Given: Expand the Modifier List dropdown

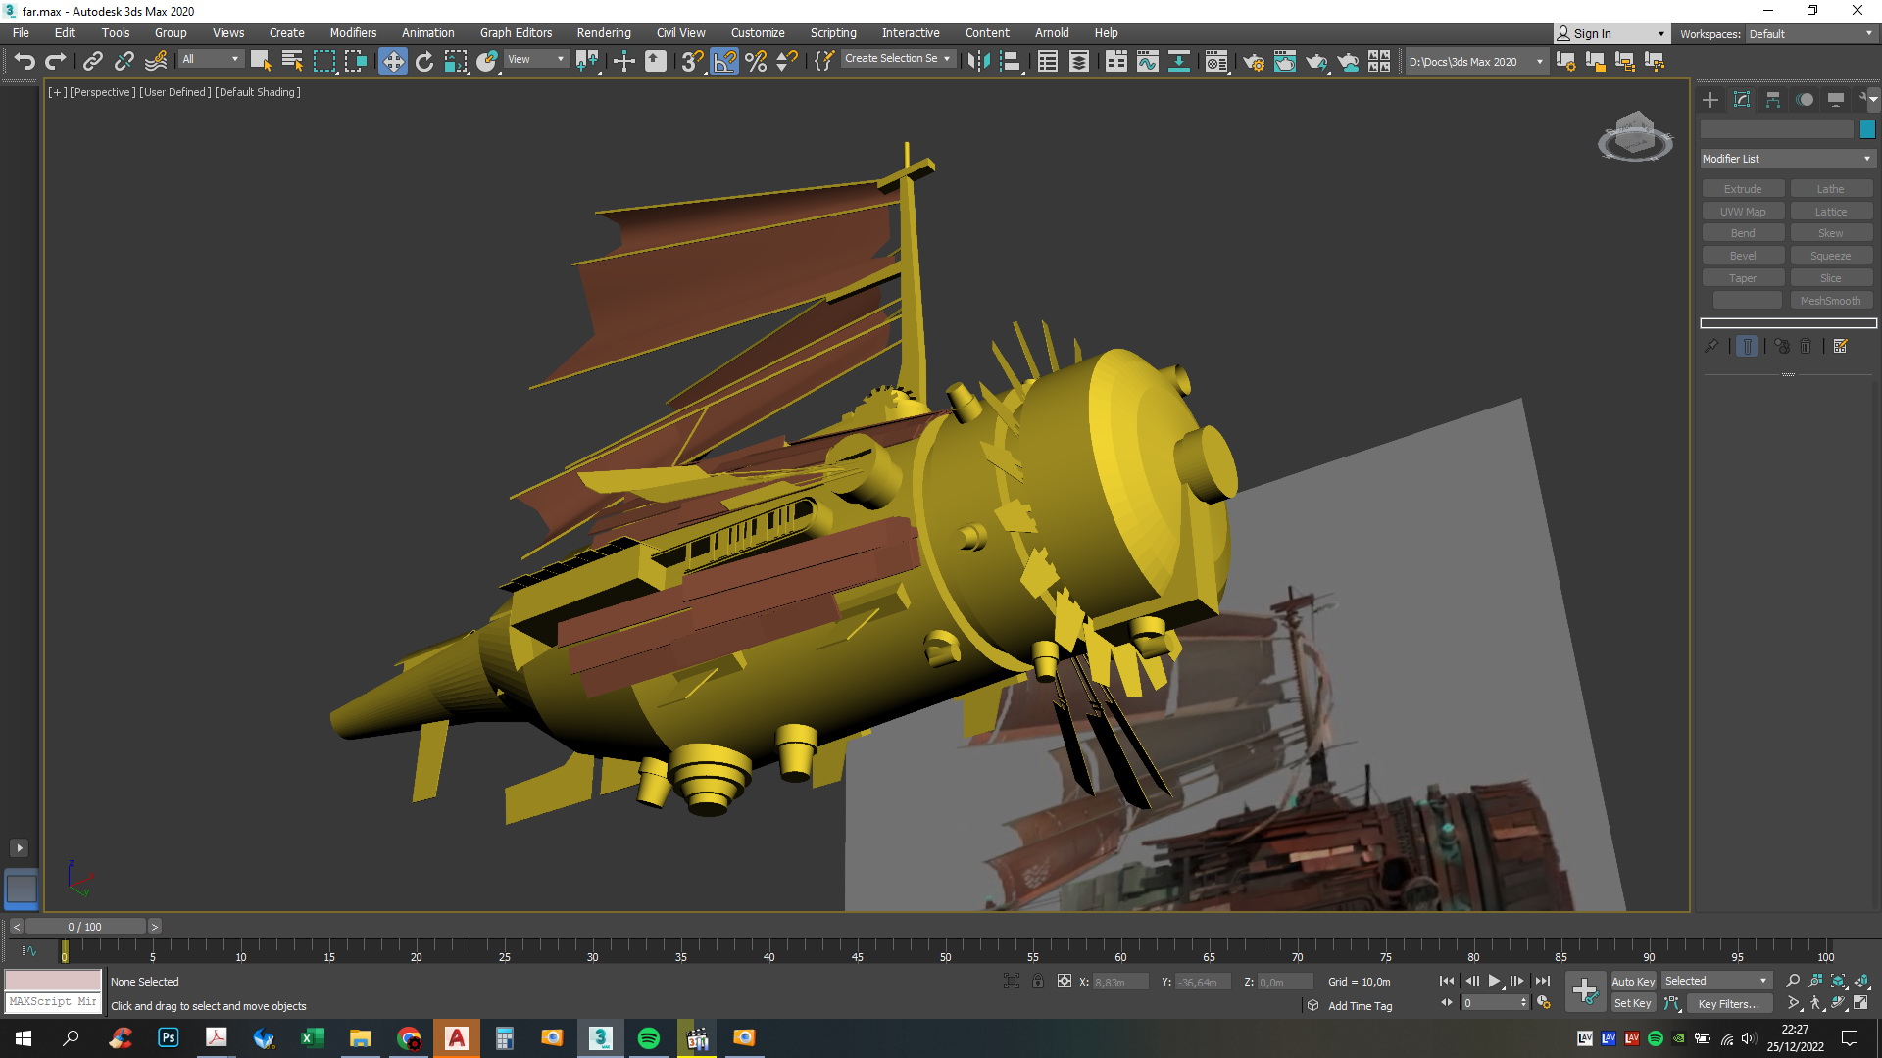Looking at the screenshot, I should click(x=1786, y=159).
